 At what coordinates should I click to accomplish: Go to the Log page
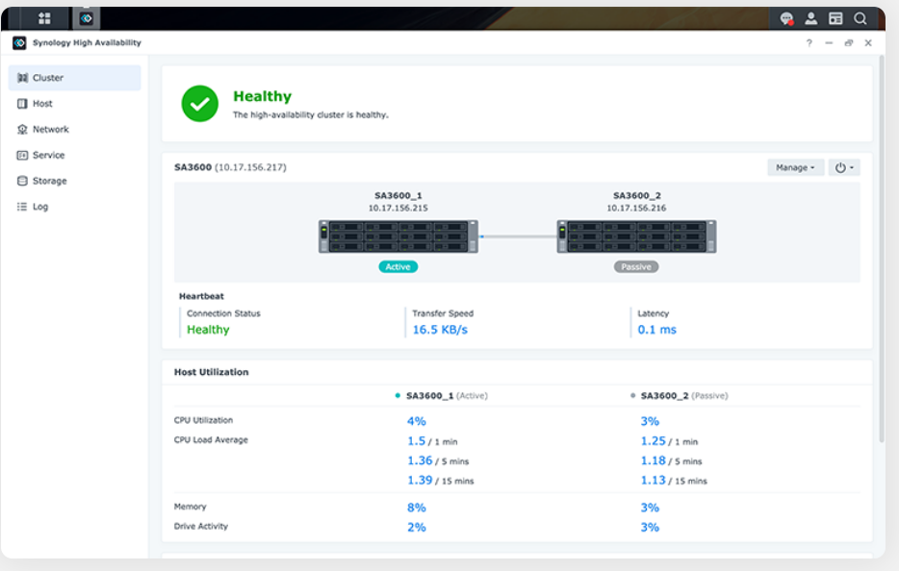point(74,207)
